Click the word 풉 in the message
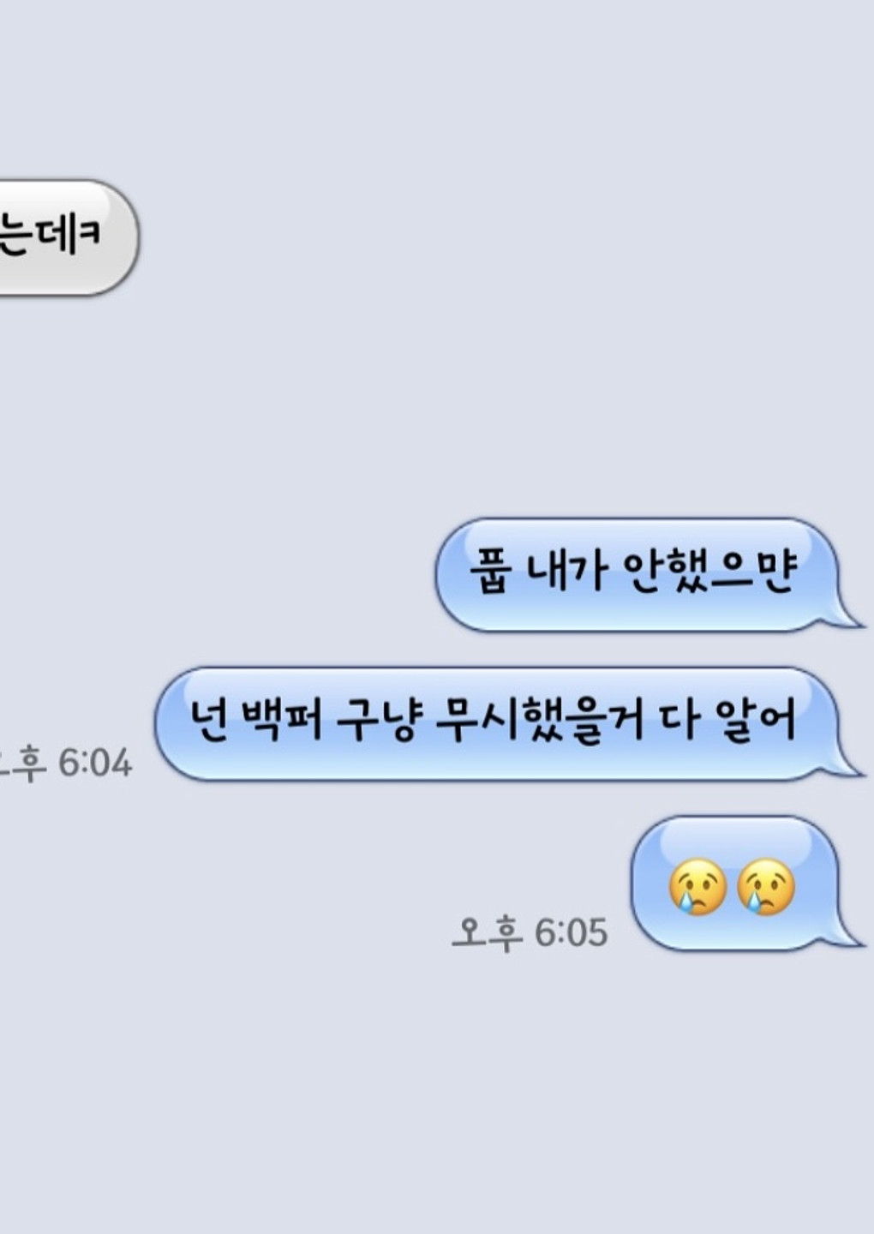 (489, 572)
